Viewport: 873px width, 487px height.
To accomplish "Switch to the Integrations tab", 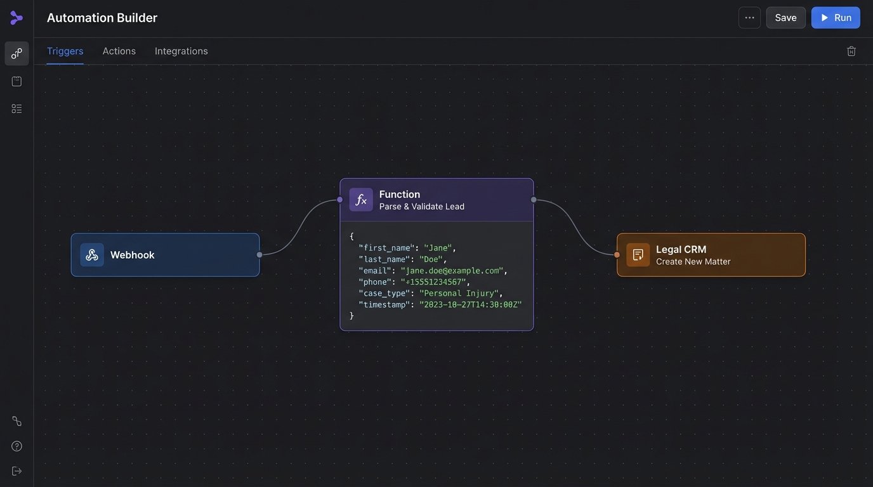I will [x=181, y=51].
